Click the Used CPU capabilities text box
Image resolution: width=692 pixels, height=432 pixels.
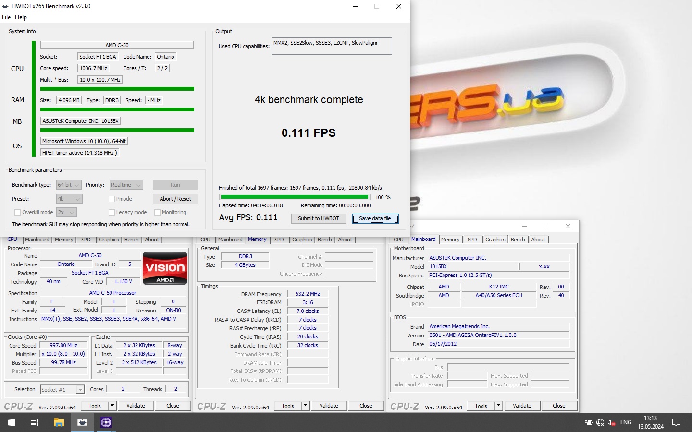coord(332,46)
